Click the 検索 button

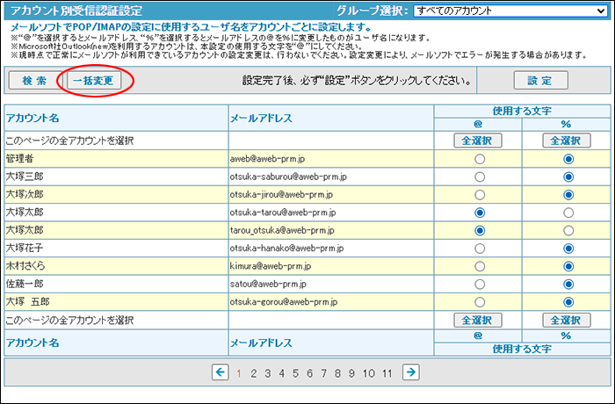pos(34,81)
